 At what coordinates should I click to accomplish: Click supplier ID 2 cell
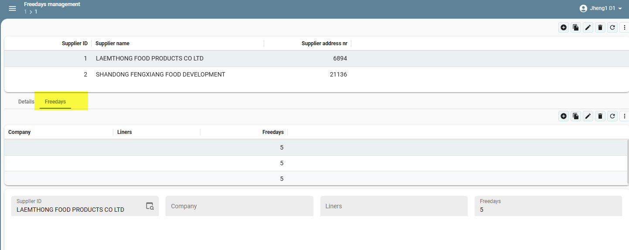tap(85, 74)
